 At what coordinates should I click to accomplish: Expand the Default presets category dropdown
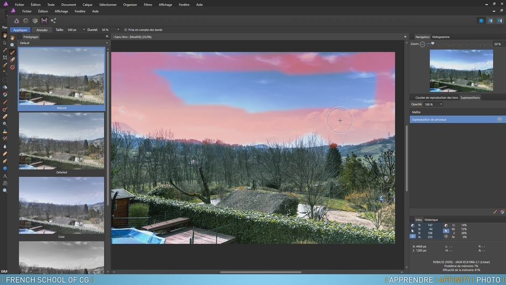(64, 43)
